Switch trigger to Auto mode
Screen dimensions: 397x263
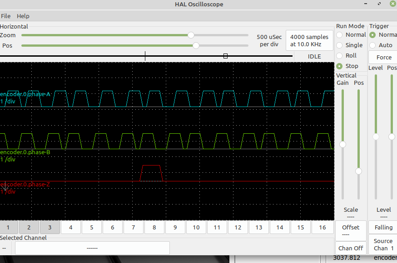pyautogui.click(x=372, y=45)
